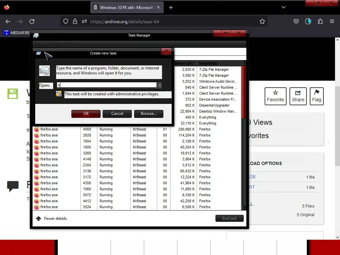The width and height of the screenshot is (340, 255).
Task: Open the list all tabs chevron
Action: tap(284, 7)
